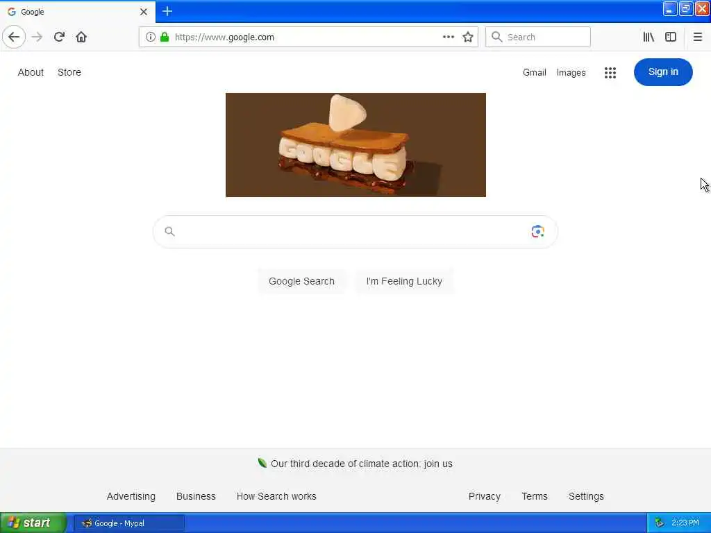Click the magnifier icon inside Google search box
The height and width of the screenshot is (533, 711).
pos(169,232)
